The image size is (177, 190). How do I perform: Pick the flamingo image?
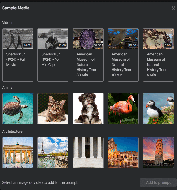[123, 109]
